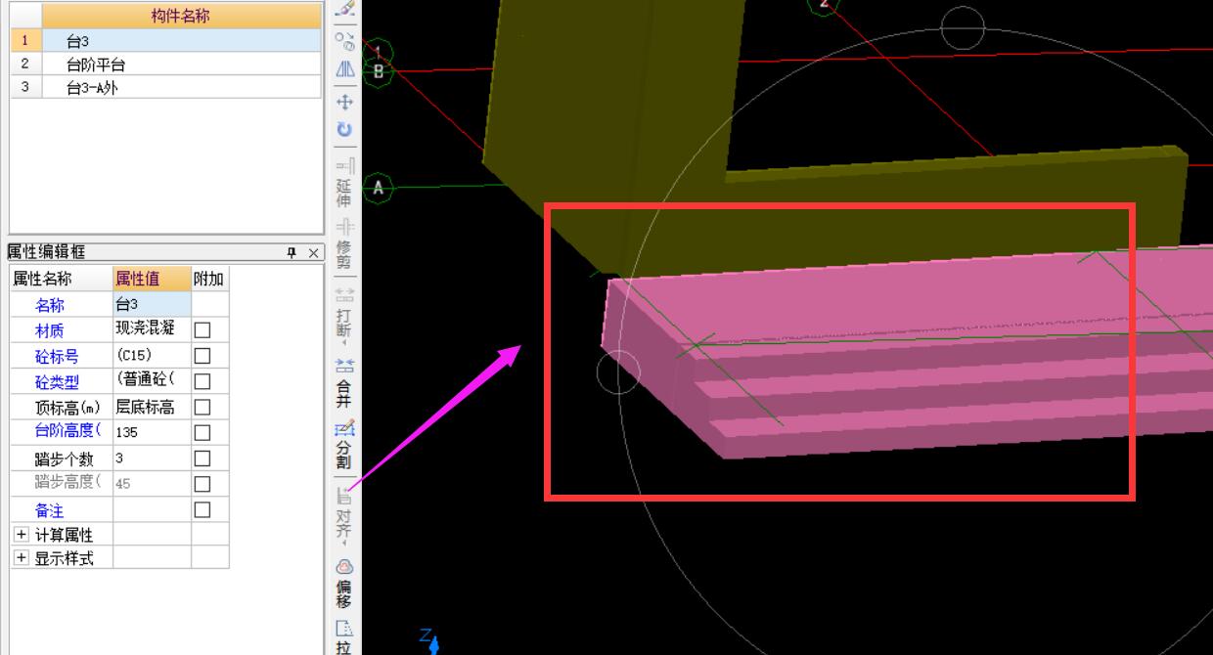Expand the 计算属性 group

[x=22, y=535]
